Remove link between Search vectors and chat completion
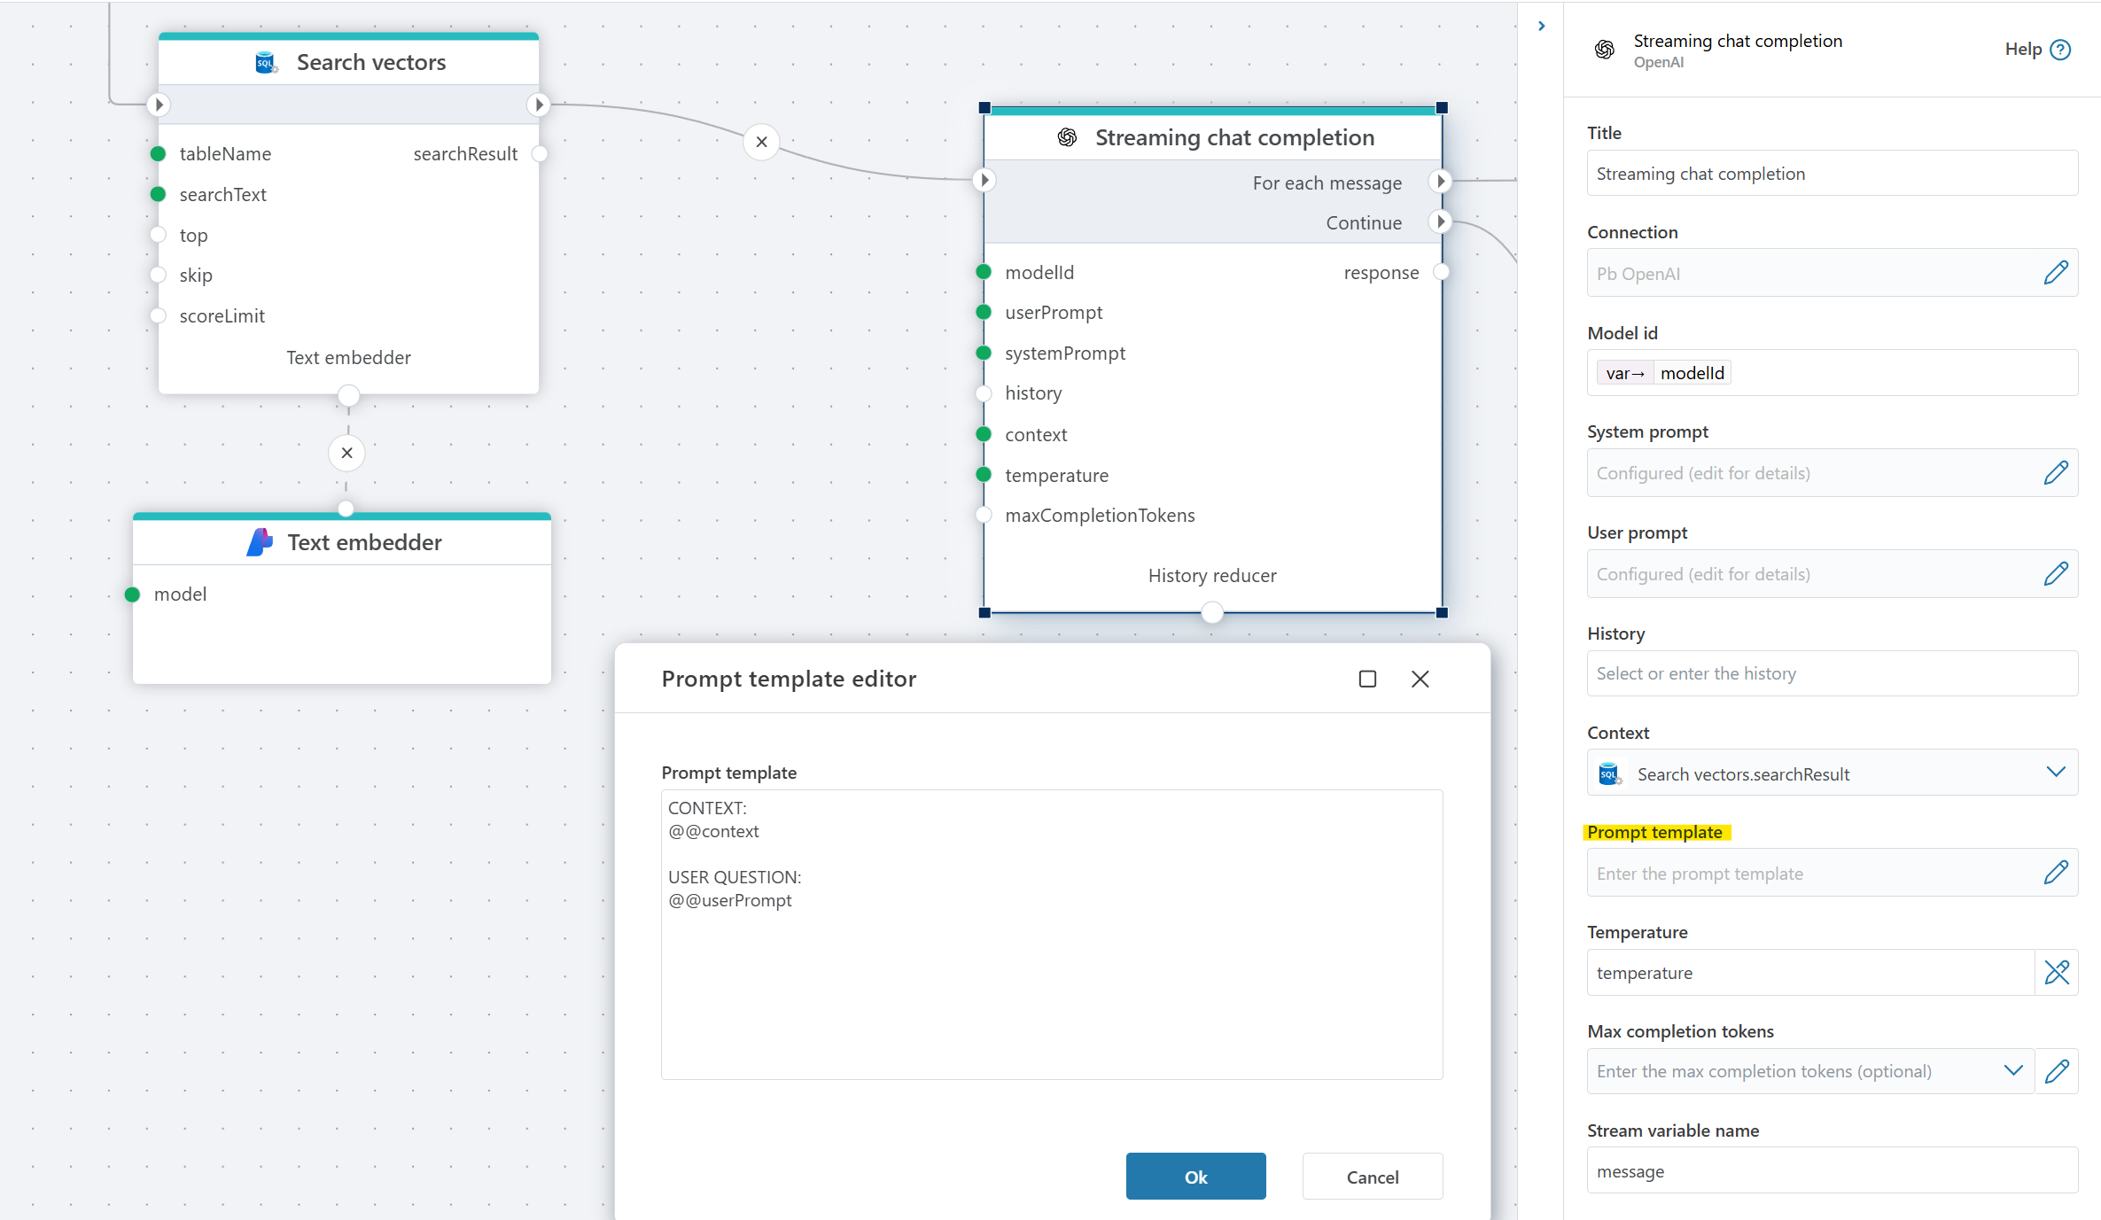Image resolution: width=2101 pixels, height=1220 pixels. click(x=761, y=142)
